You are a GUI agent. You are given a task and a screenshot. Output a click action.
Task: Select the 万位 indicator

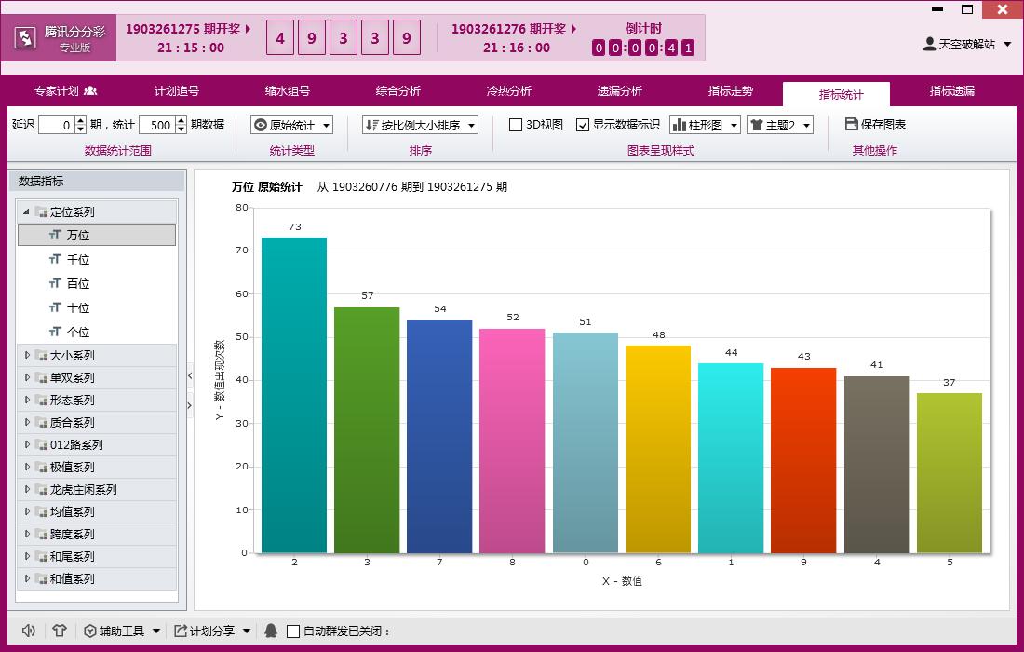click(x=97, y=236)
